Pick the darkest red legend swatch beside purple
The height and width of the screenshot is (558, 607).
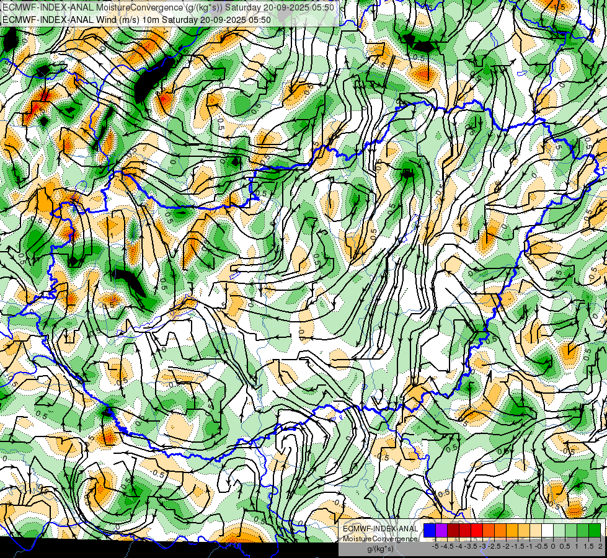[453, 531]
